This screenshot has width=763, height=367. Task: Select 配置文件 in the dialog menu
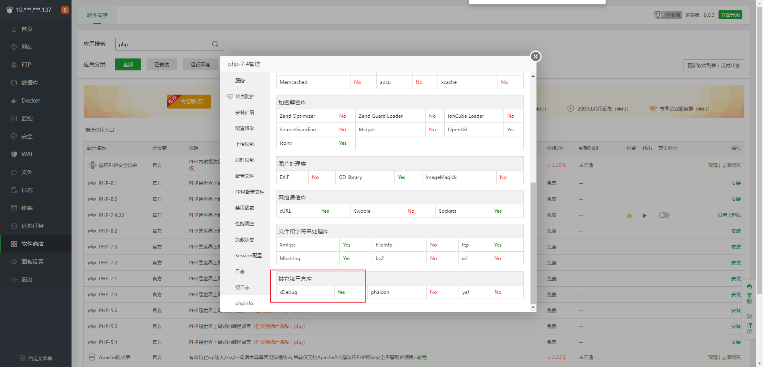tap(245, 176)
